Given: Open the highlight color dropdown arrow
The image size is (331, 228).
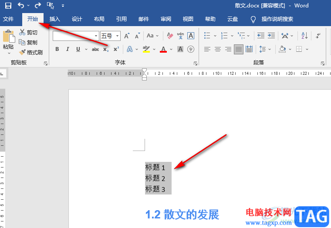Looking at the screenshot, I should tap(154, 49).
